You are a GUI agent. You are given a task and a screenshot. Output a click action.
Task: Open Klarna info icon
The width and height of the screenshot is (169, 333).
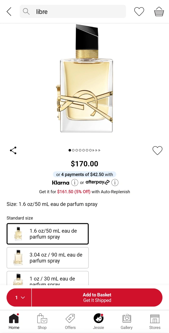click(x=74, y=182)
